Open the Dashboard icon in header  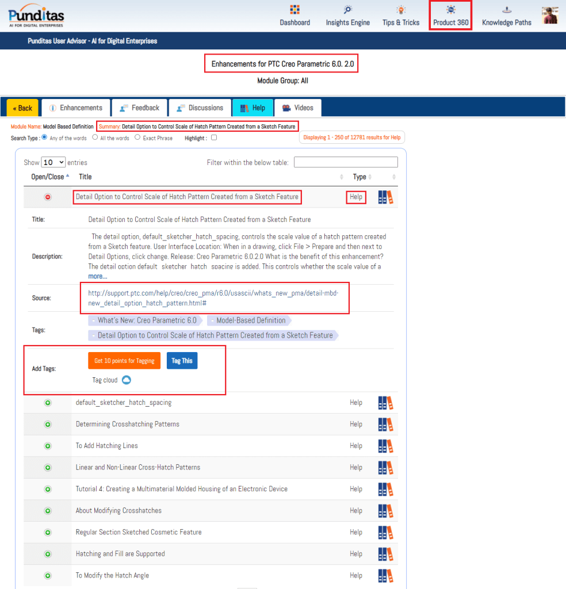tap(295, 10)
